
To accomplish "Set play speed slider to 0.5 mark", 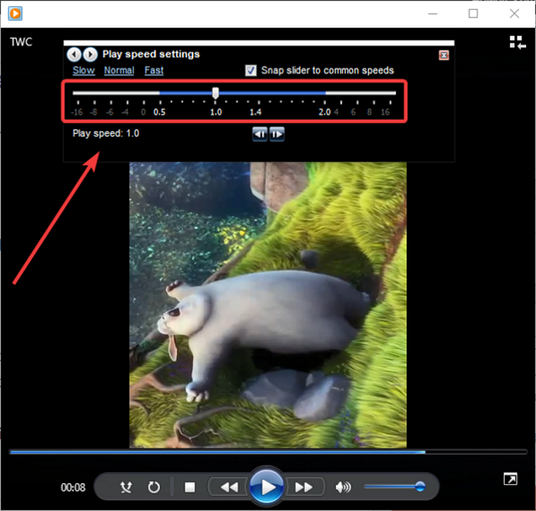I will pyautogui.click(x=160, y=93).
